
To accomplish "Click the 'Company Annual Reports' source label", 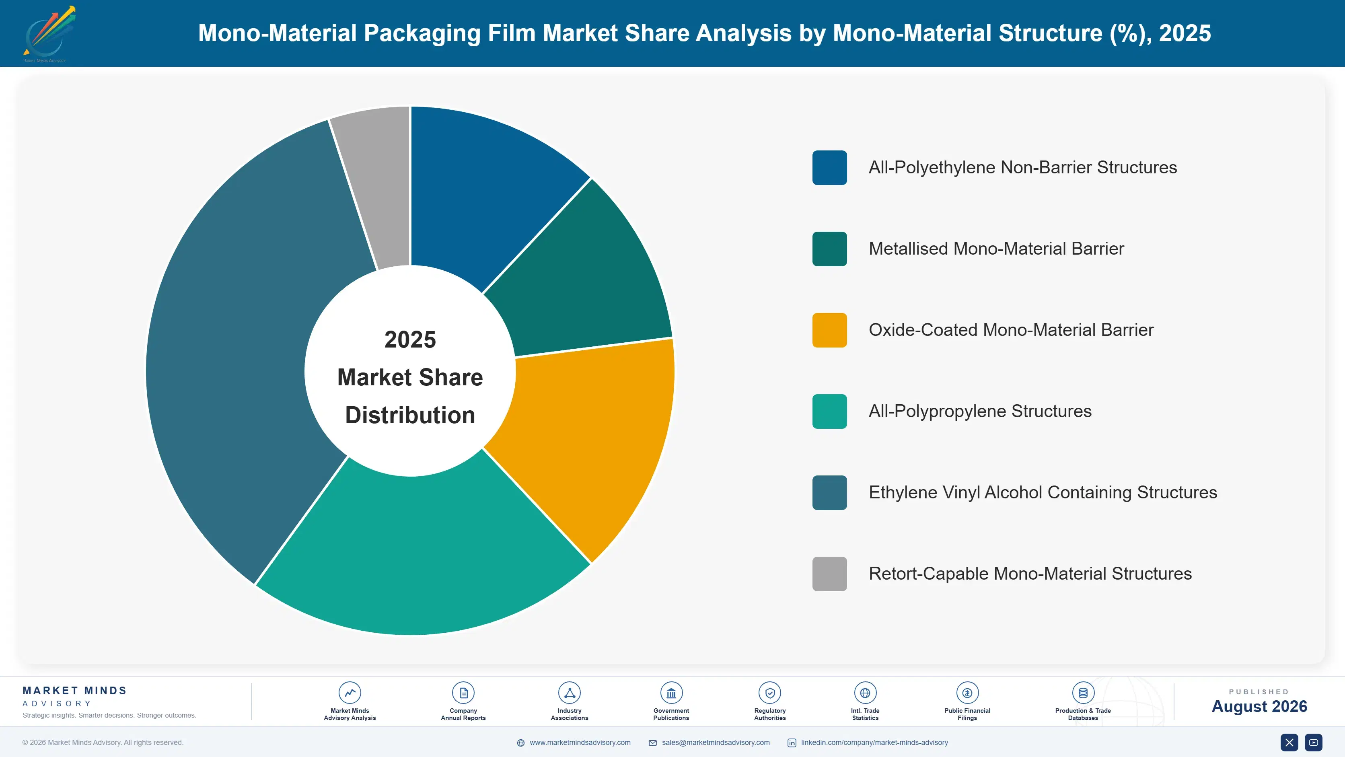I will pos(463,714).
